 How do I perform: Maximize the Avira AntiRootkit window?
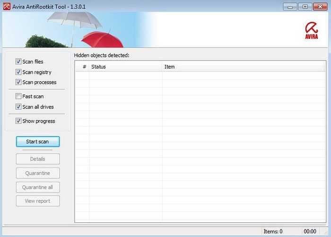click(x=305, y=7)
